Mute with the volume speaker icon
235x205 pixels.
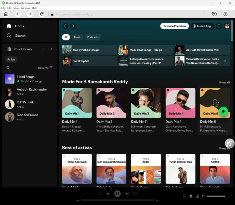point(204,196)
